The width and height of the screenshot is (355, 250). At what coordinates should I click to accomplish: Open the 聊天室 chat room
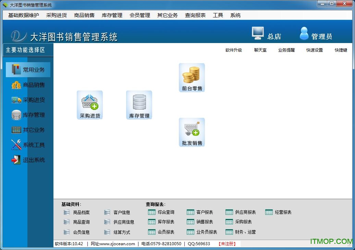pyautogui.click(x=260, y=50)
